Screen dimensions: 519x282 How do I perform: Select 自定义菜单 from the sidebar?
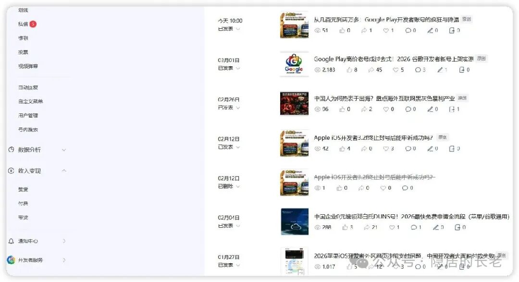coord(31,102)
